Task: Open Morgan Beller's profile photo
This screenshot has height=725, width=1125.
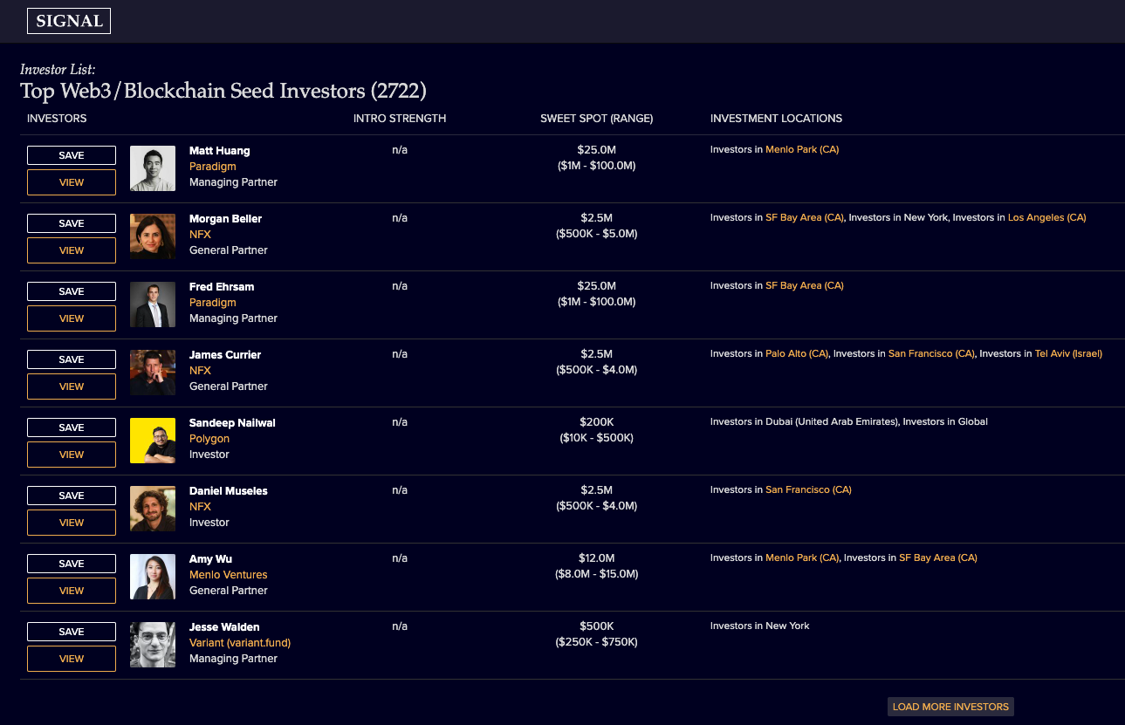Action: (x=153, y=236)
